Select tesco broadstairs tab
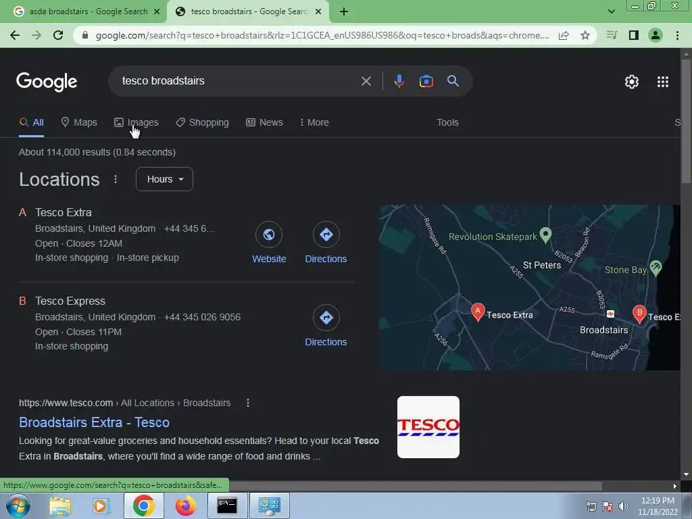Screen dimensions: 692x519 [x=248, y=11]
